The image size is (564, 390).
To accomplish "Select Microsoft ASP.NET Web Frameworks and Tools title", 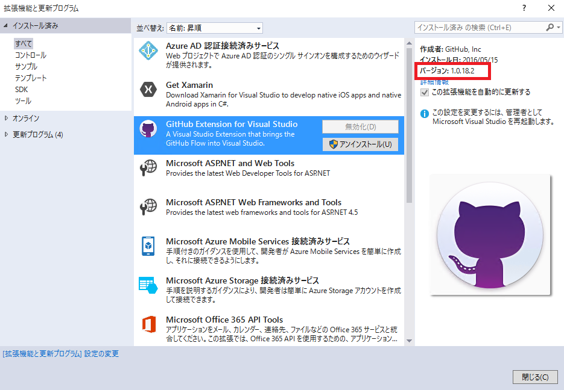I will pos(253,202).
